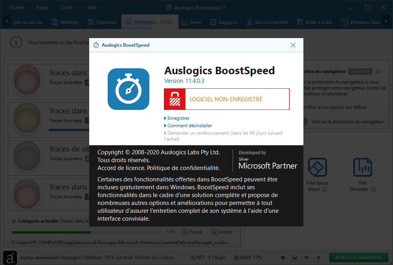Open the Service clientèle tab
The height and width of the screenshot is (265, 393).
[267, 22]
